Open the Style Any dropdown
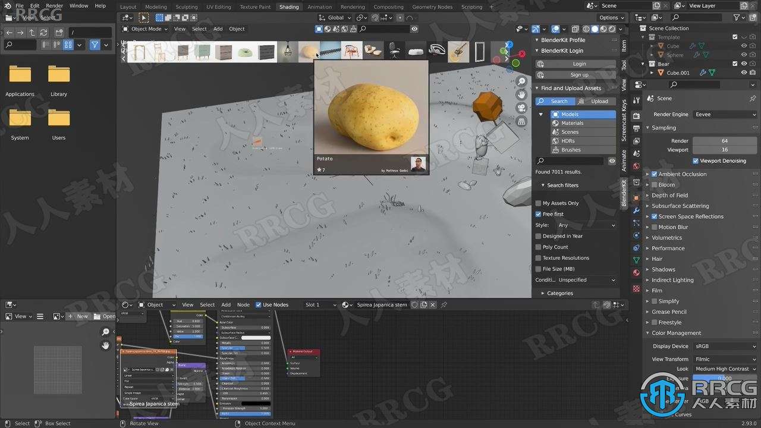The height and width of the screenshot is (428, 761). 586,225
